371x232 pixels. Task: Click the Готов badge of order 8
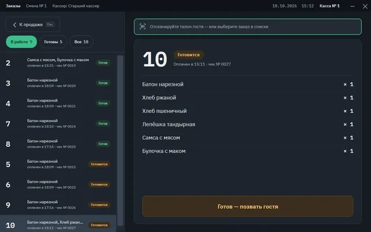[103, 144]
